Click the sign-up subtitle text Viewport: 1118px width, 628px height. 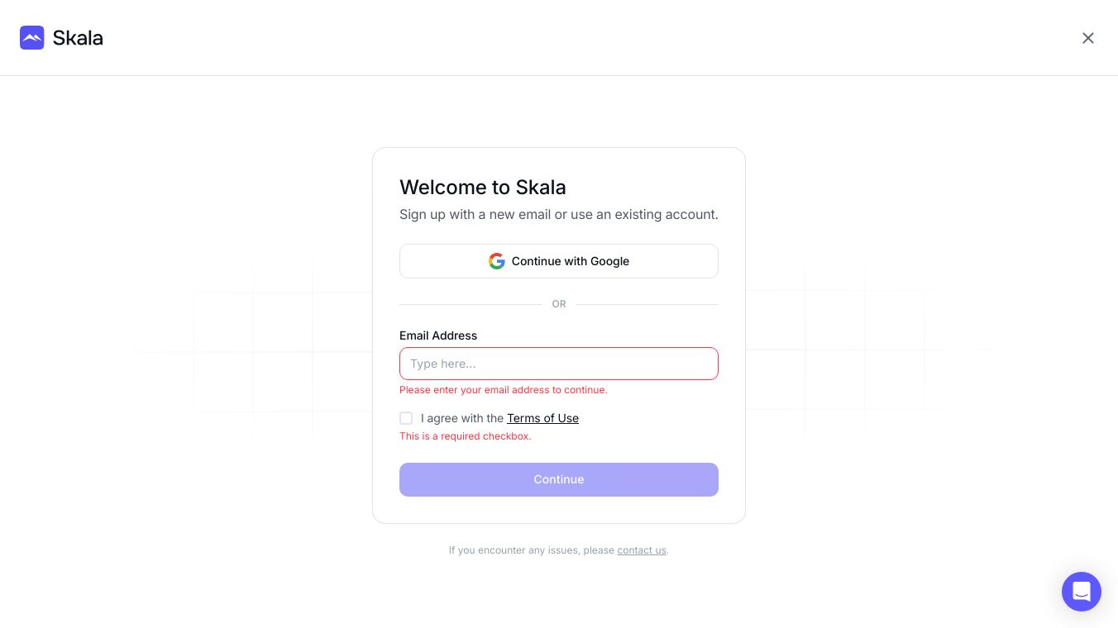[558, 215]
